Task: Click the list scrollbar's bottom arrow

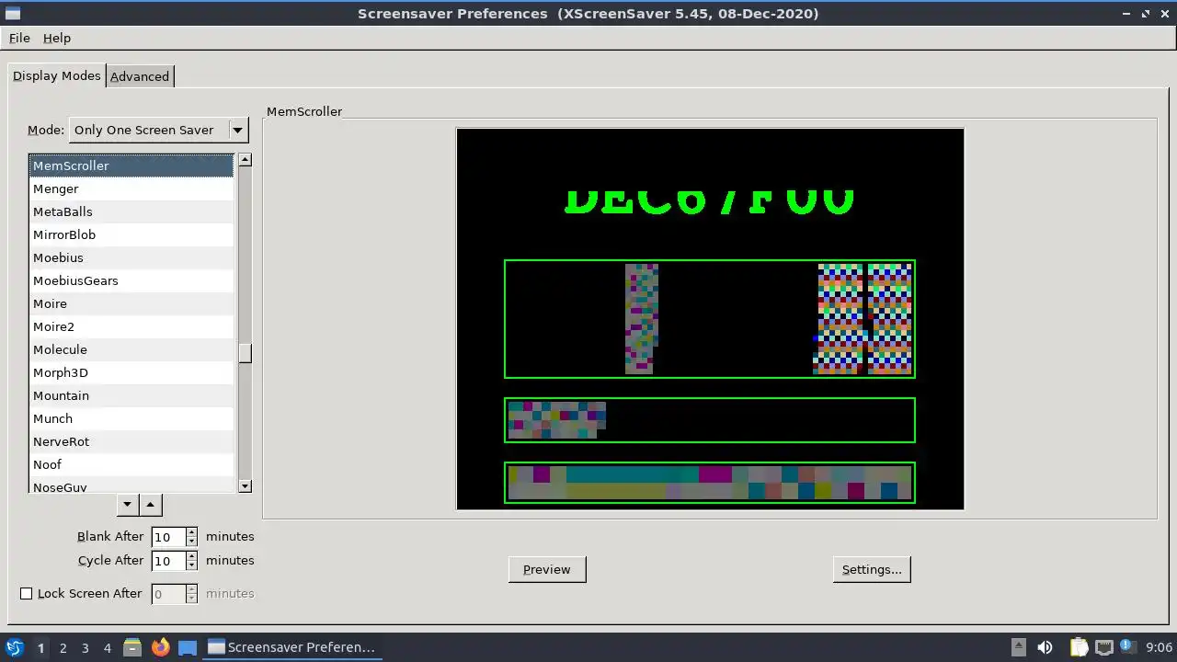Action: (245, 485)
